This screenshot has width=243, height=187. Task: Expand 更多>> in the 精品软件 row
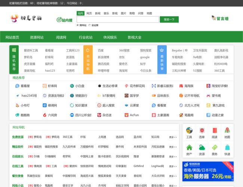coord(173,147)
